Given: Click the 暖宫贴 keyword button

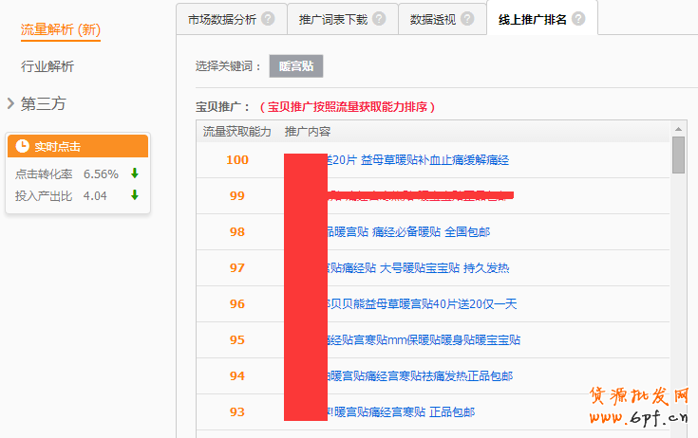Looking at the screenshot, I should [x=296, y=66].
